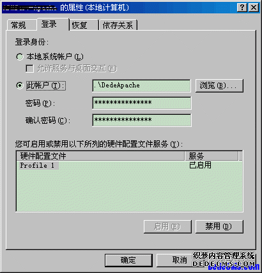This screenshot has height=273, width=262.
Task: Click the 启用 enable button
Action: click(167, 226)
